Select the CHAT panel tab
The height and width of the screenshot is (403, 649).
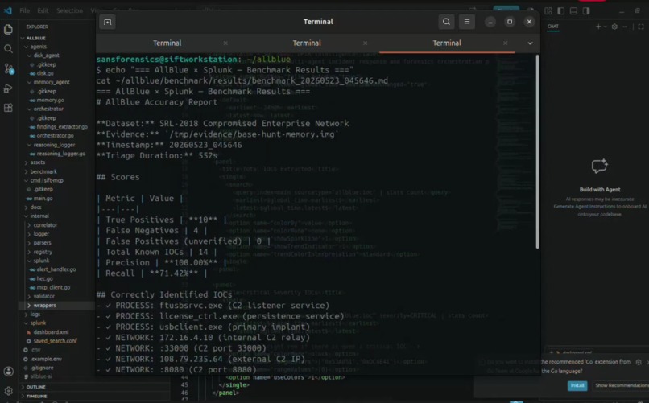(553, 27)
